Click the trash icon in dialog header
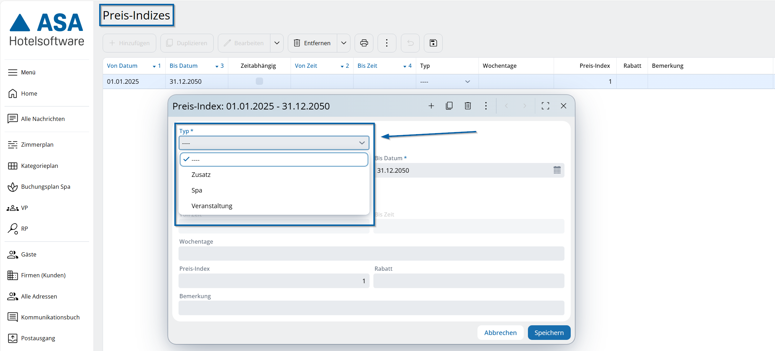 [468, 106]
